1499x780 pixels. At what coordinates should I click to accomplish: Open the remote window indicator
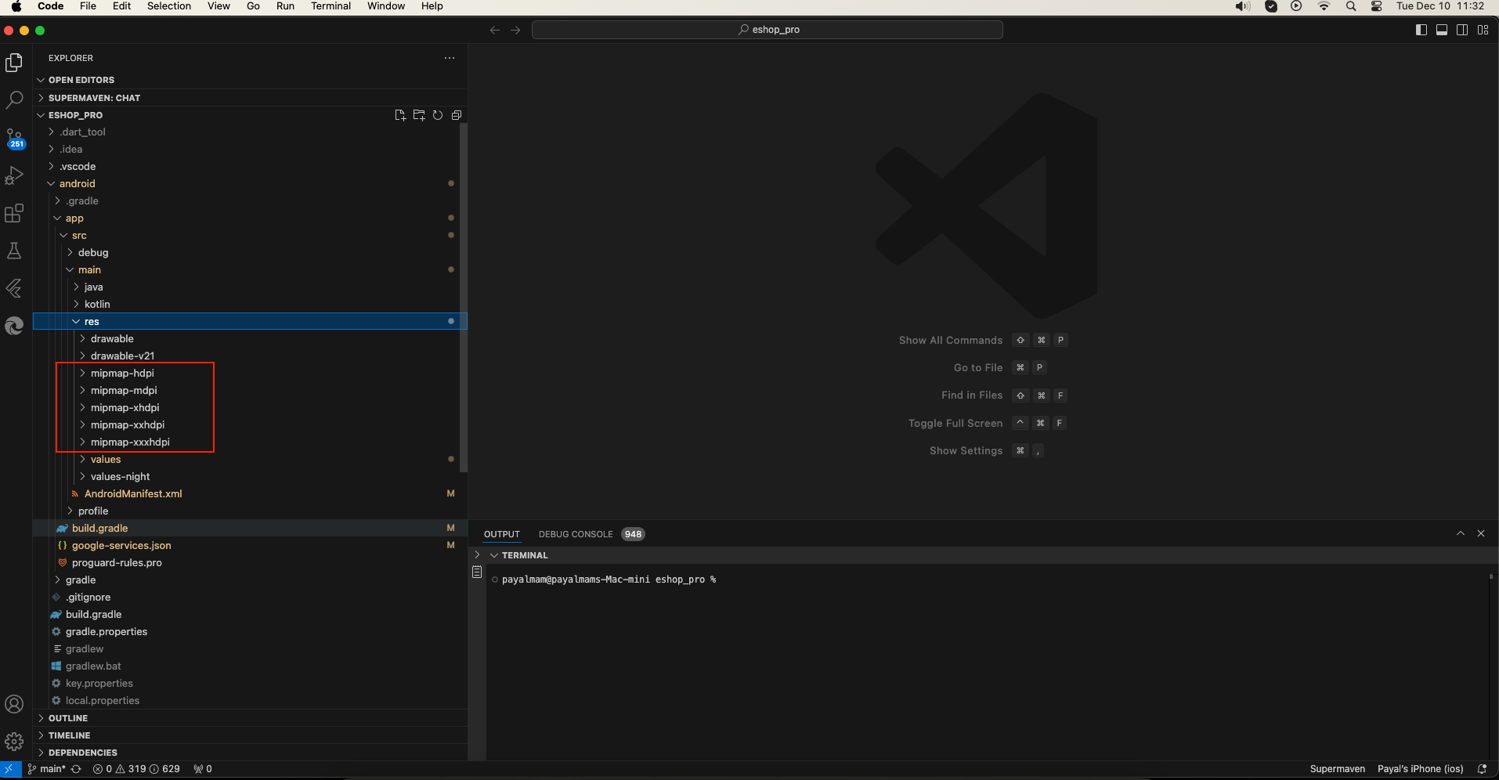(9, 769)
